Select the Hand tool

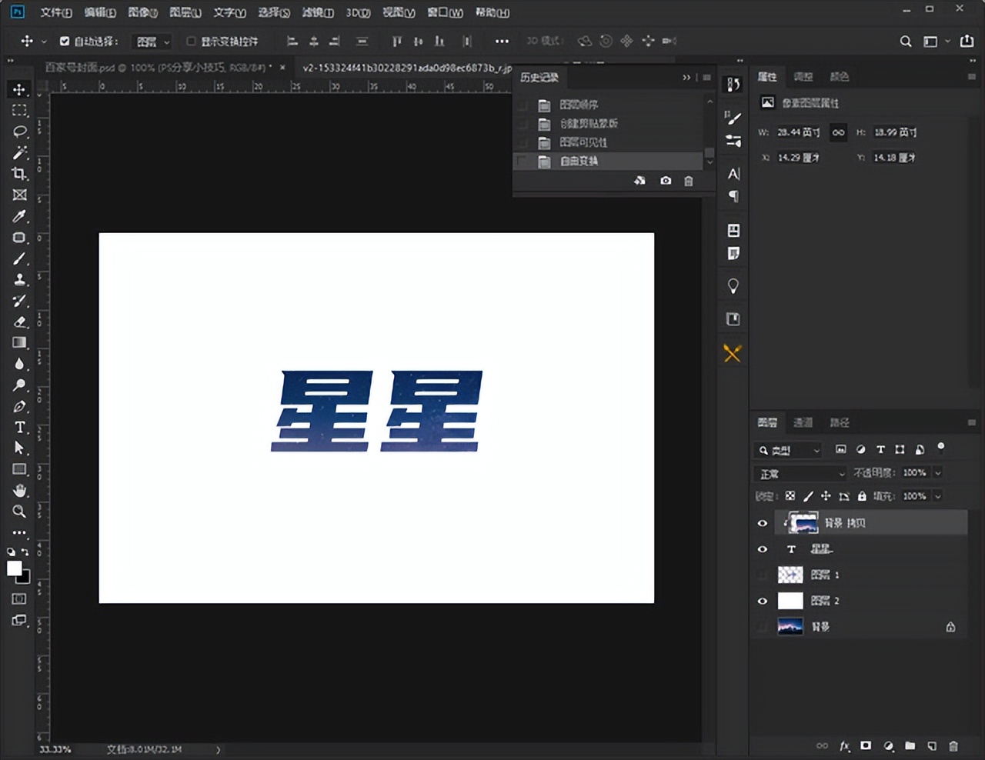point(19,490)
